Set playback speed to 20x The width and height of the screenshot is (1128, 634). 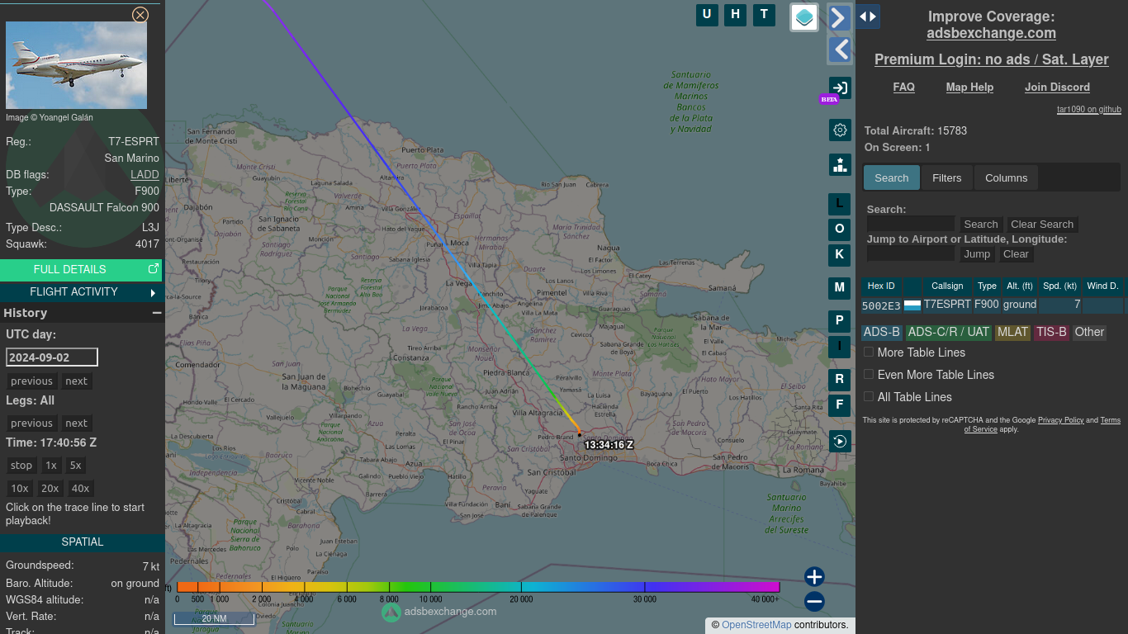coord(50,489)
